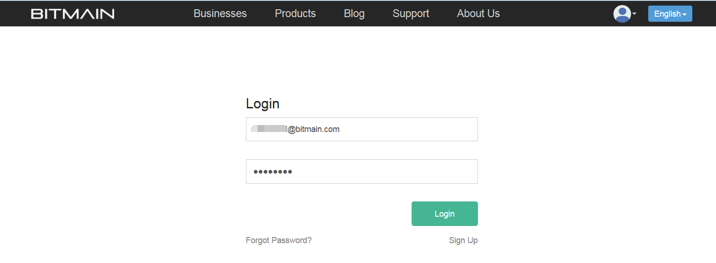Viewport: 716px width, 263px height.
Task: Click the Bitmain logo
Action: [x=72, y=14]
